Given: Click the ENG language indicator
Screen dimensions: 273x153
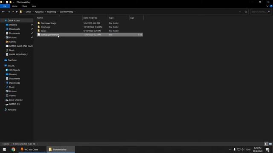Looking at the screenshot, I should point(248,149).
